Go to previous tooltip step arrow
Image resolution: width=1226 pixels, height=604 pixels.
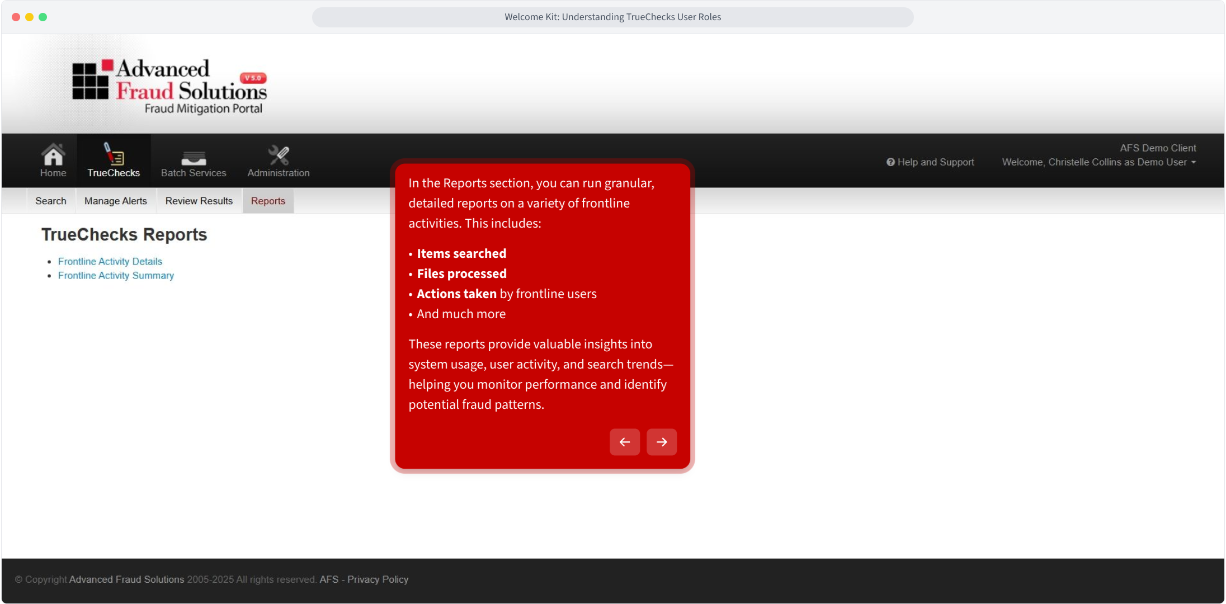pyautogui.click(x=625, y=442)
